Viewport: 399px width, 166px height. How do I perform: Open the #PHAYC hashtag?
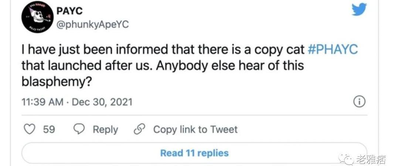[332, 49]
